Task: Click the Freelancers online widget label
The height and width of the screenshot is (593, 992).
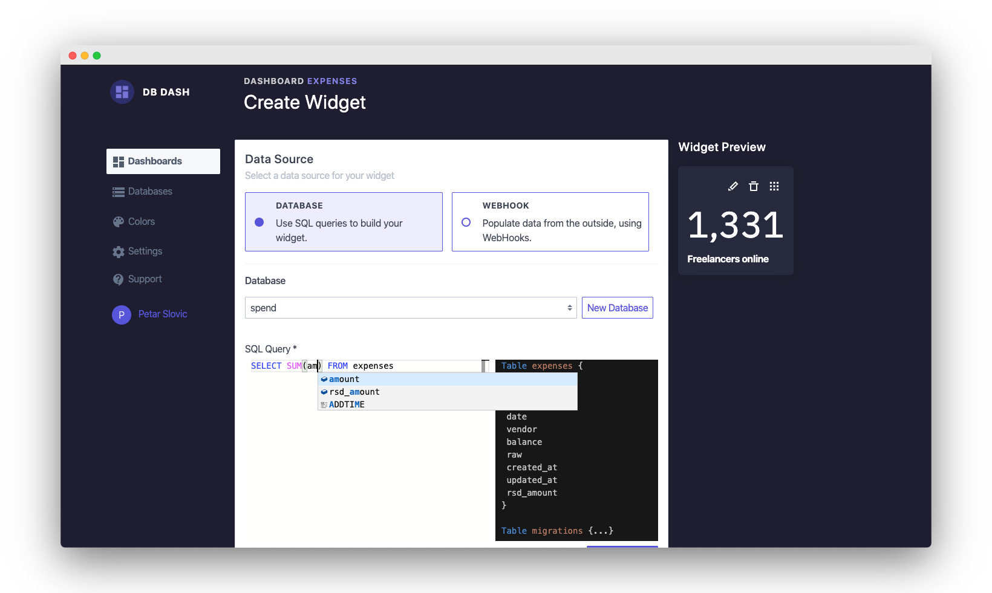Action: pyautogui.click(x=728, y=259)
